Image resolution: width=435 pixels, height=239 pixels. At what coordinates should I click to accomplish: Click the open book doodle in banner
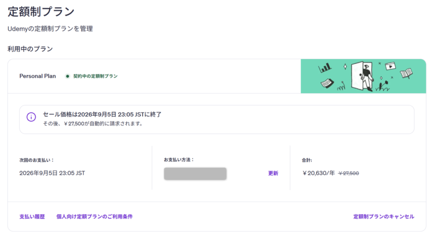tap(407, 74)
